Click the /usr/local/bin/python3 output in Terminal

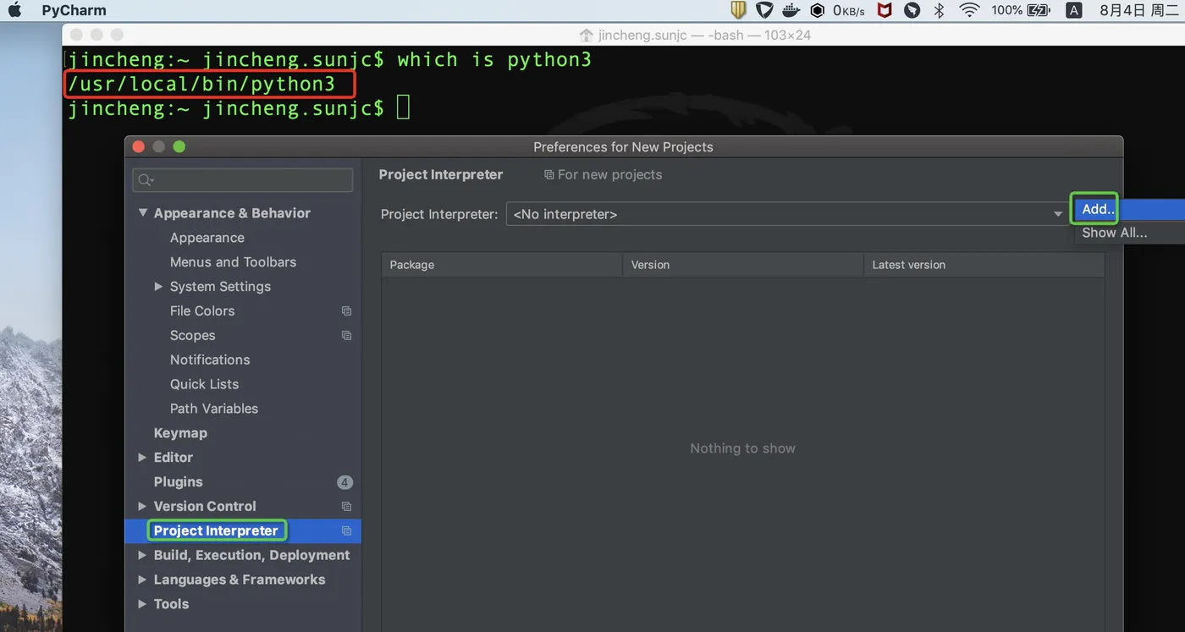tap(201, 84)
